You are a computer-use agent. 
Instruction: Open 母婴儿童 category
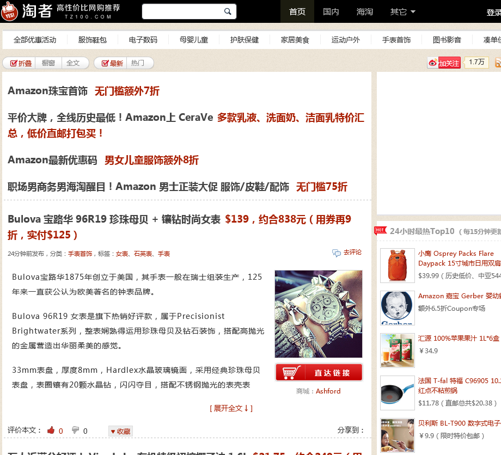(194, 40)
